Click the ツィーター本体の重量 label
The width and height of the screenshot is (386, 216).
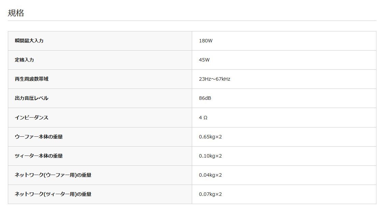(39, 156)
